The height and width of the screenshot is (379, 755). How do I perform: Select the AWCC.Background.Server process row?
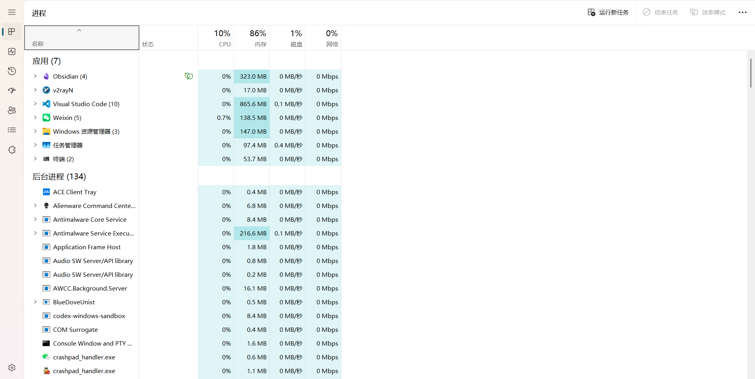click(183, 288)
